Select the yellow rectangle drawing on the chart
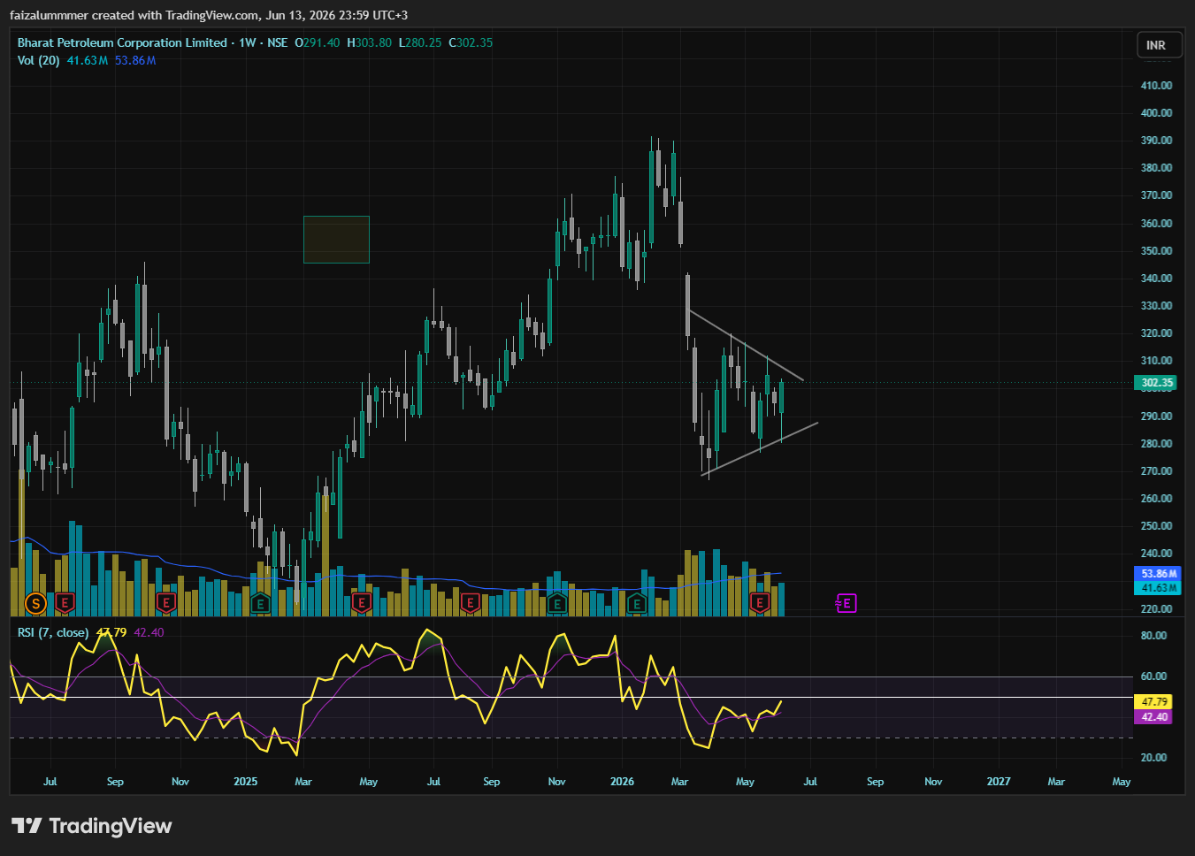 point(336,240)
